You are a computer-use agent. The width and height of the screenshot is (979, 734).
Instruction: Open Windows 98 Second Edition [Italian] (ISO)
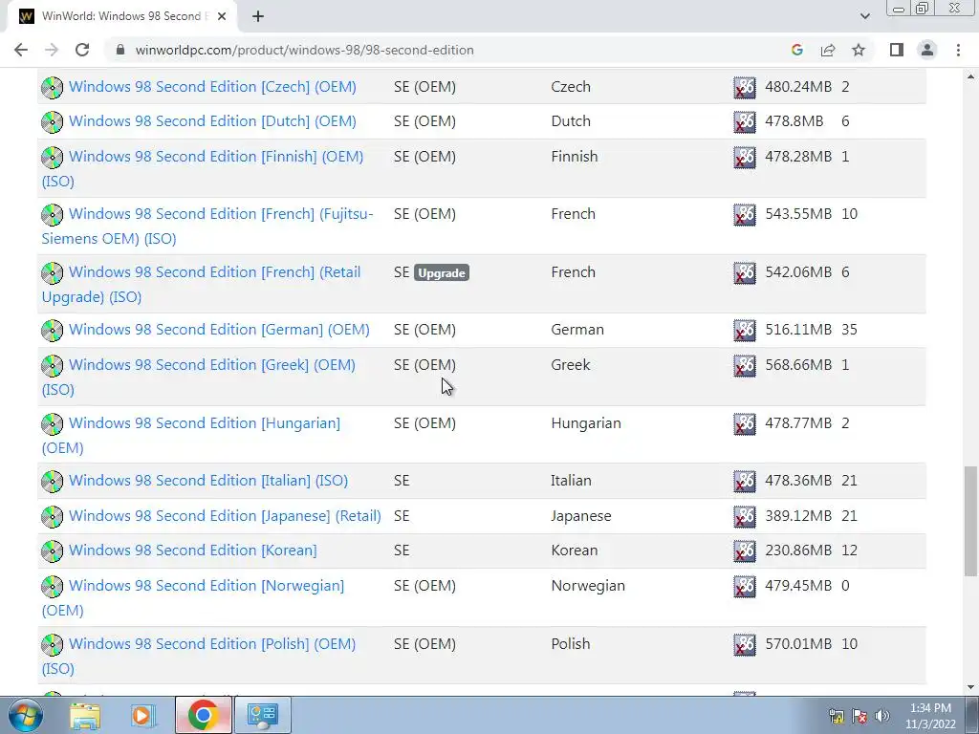pyautogui.click(x=208, y=481)
